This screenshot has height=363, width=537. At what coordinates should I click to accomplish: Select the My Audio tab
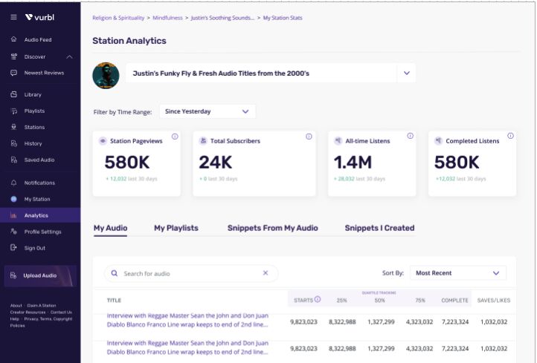click(110, 229)
